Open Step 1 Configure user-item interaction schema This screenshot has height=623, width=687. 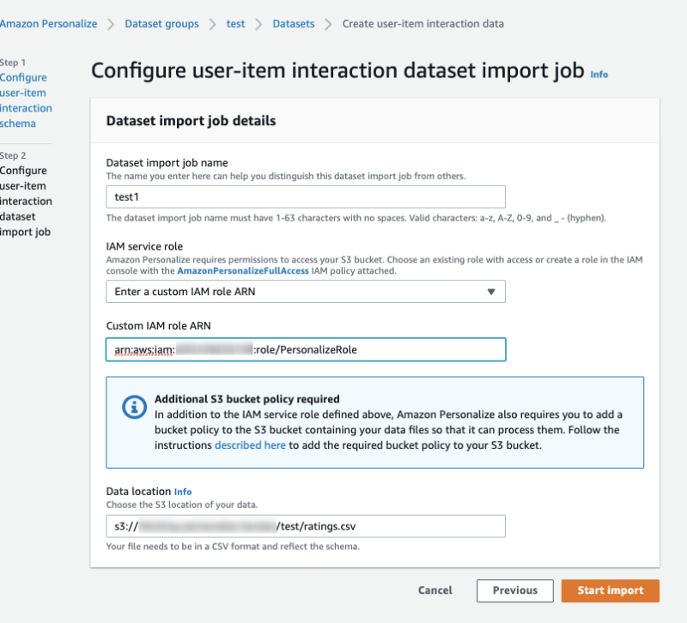coord(26,100)
